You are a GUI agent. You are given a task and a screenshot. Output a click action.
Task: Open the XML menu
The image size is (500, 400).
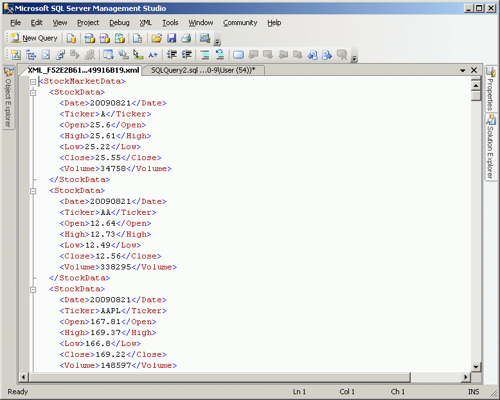(x=145, y=23)
